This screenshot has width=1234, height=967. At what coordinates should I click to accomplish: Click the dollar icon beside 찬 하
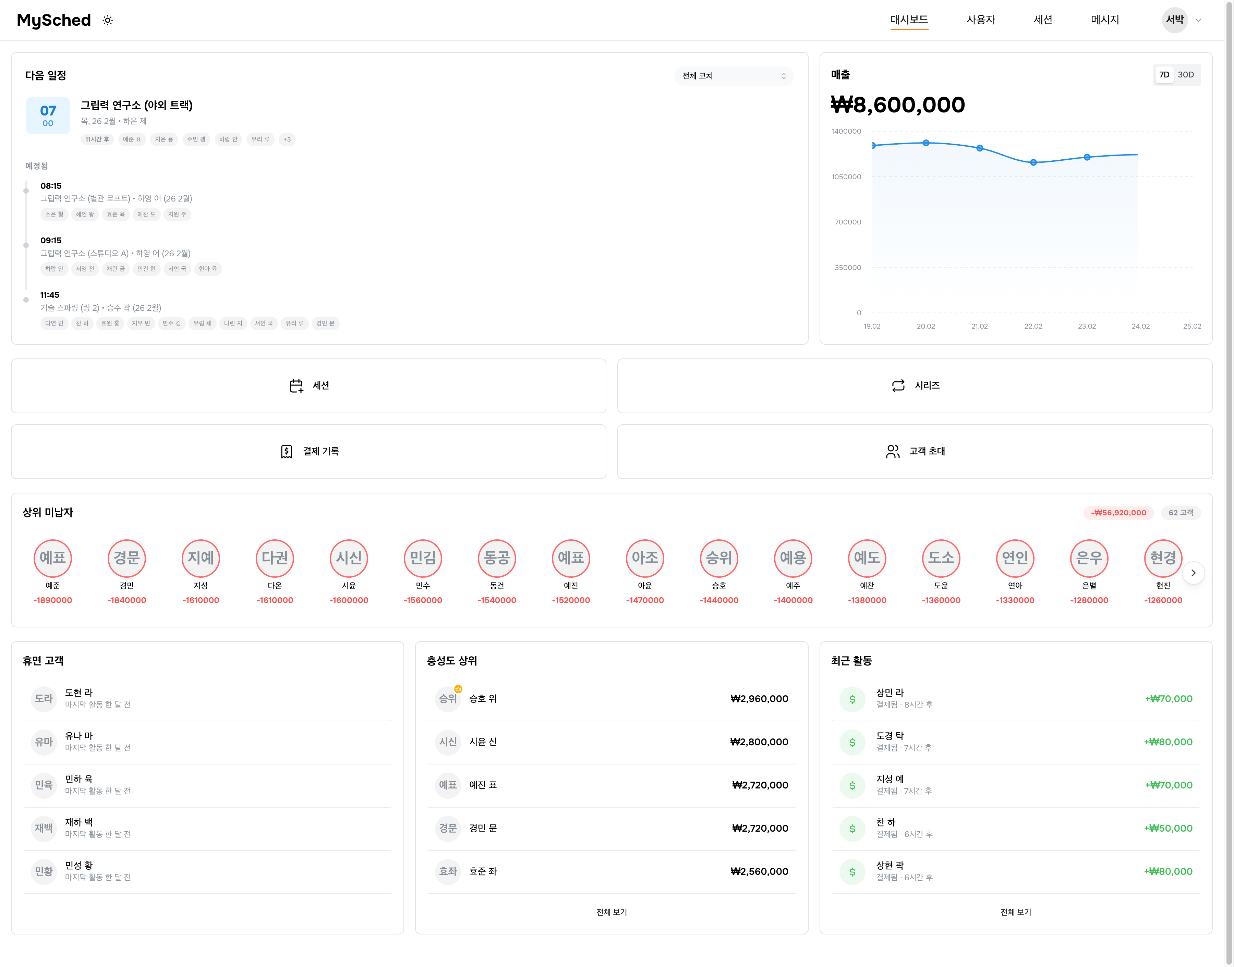click(852, 829)
